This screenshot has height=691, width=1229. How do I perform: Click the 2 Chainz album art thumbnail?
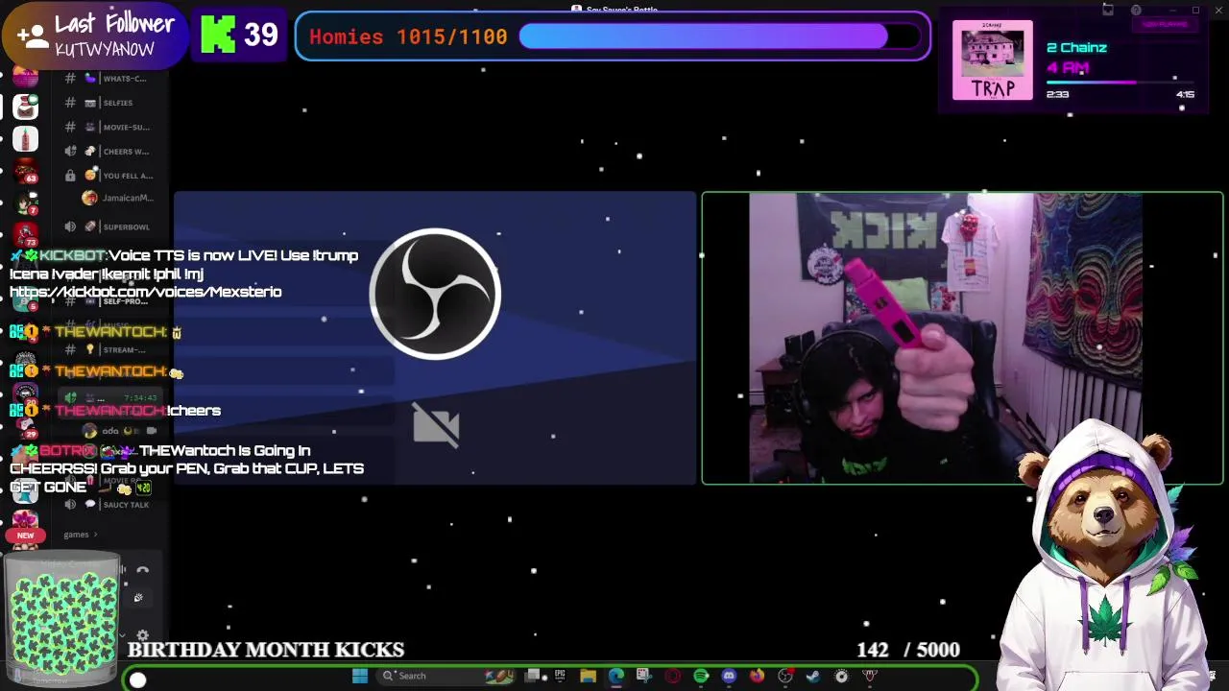point(993,60)
